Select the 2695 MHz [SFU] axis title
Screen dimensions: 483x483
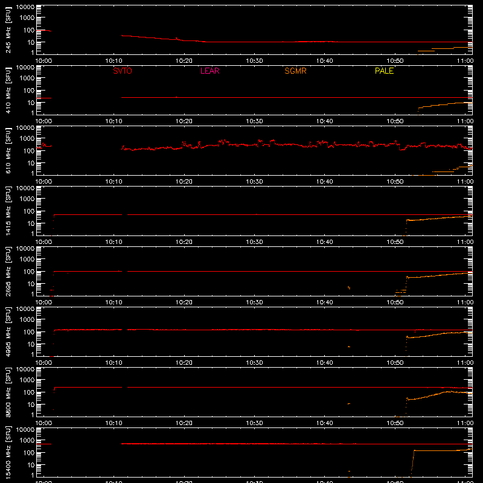[8, 272]
